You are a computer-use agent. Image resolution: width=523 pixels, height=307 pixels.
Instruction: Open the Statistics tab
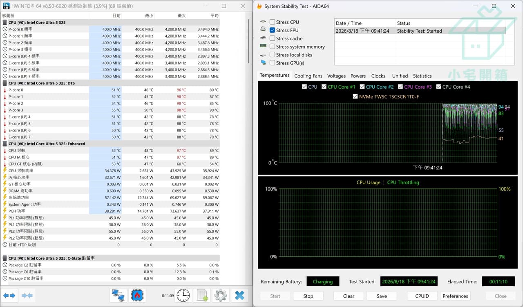(x=422, y=76)
